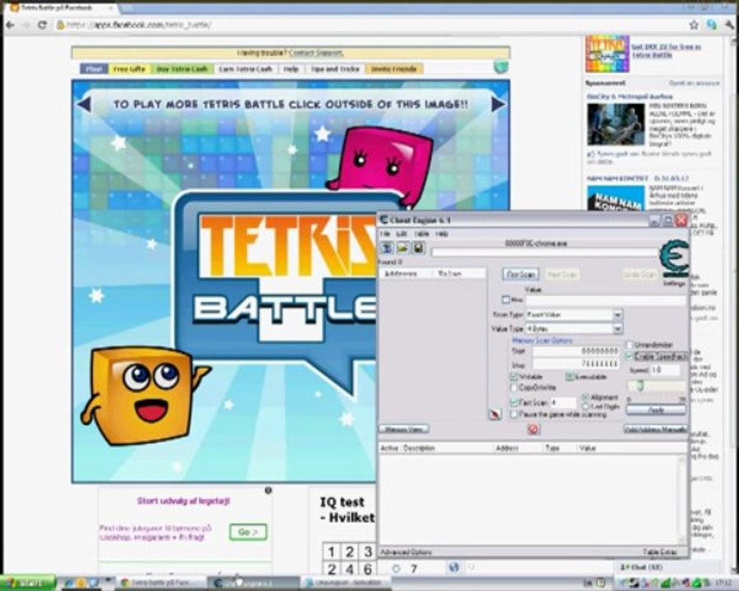Open the Buy Tetris Cash tab

(x=182, y=69)
